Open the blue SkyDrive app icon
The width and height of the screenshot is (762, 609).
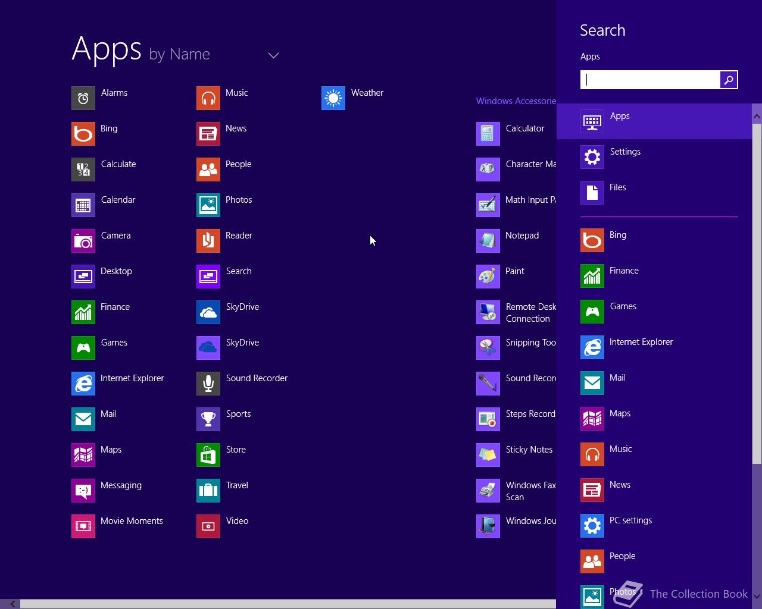coord(208,312)
